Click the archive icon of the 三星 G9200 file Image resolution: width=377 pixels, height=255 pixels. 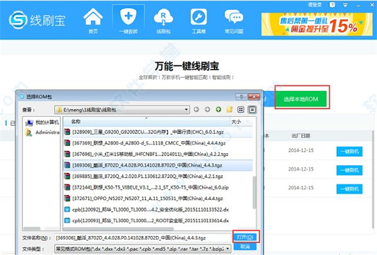click(x=67, y=132)
